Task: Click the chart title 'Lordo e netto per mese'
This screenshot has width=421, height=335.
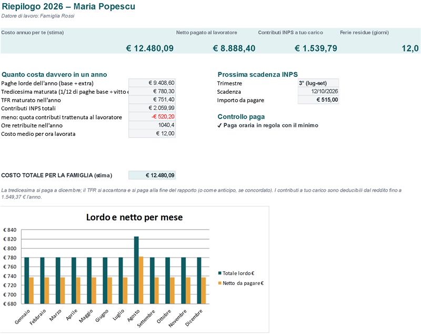Action: [134, 217]
